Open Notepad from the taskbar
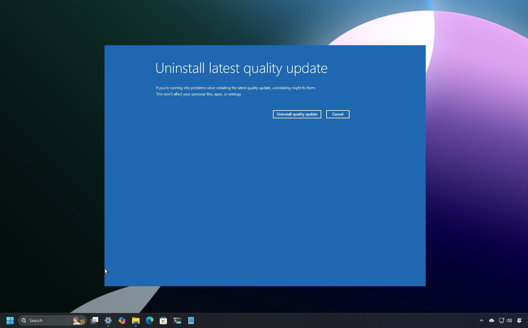This screenshot has height=328, width=528. point(191,320)
